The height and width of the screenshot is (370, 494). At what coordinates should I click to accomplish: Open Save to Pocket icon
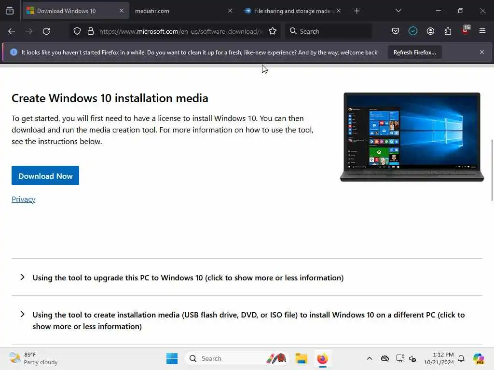click(396, 31)
